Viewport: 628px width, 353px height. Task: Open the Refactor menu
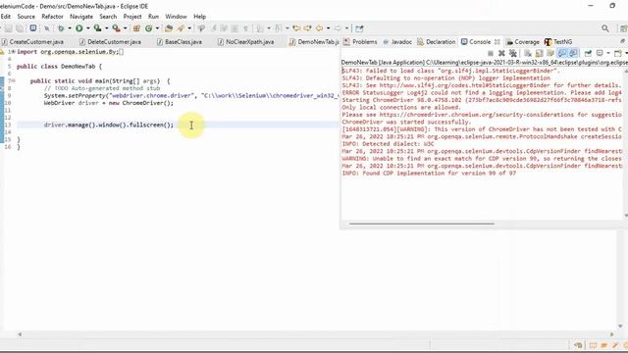52,17
